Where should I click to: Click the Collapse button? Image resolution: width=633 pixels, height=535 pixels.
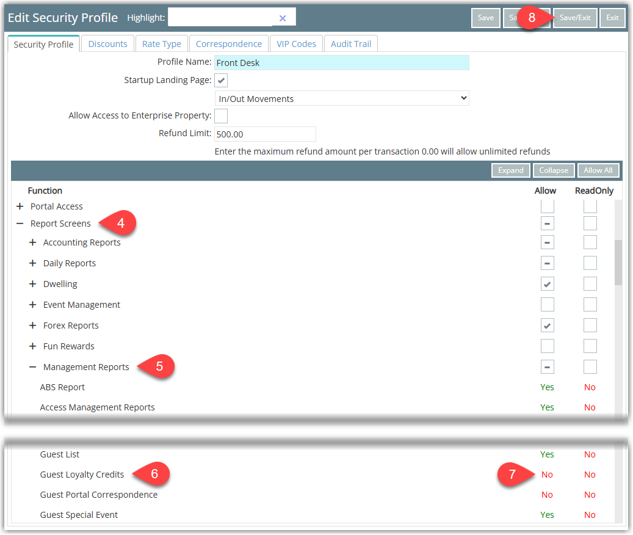554,170
